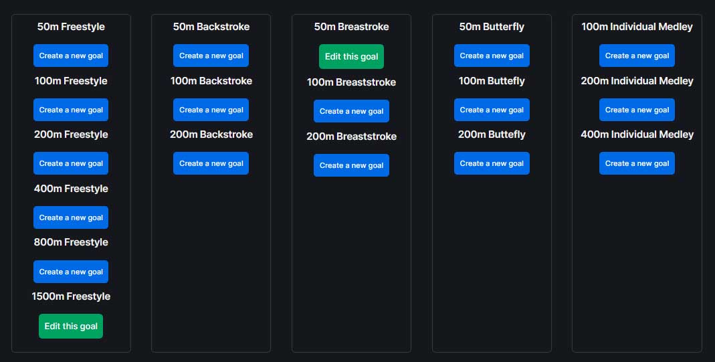Create a new goal for 400m Freestyle
The width and height of the screenshot is (715, 362).
tap(71, 217)
